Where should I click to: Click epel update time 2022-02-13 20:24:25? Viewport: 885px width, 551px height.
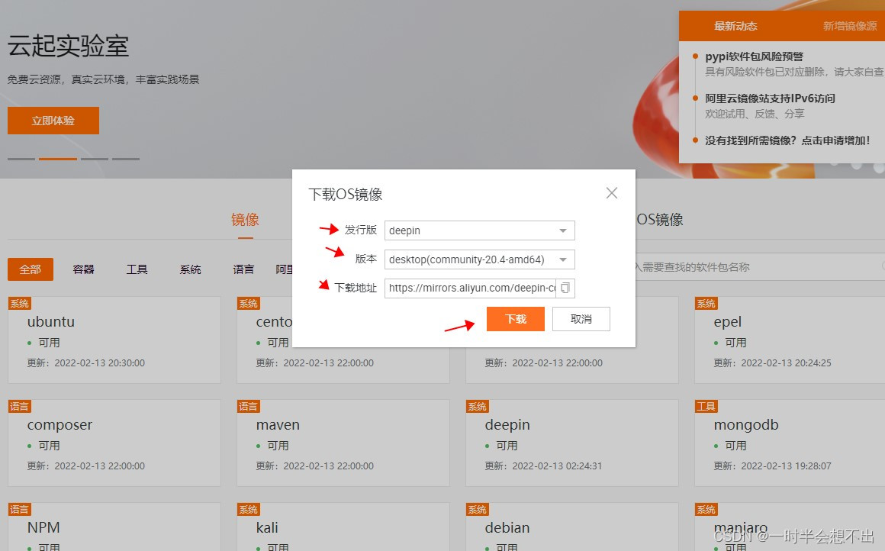[x=787, y=363]
